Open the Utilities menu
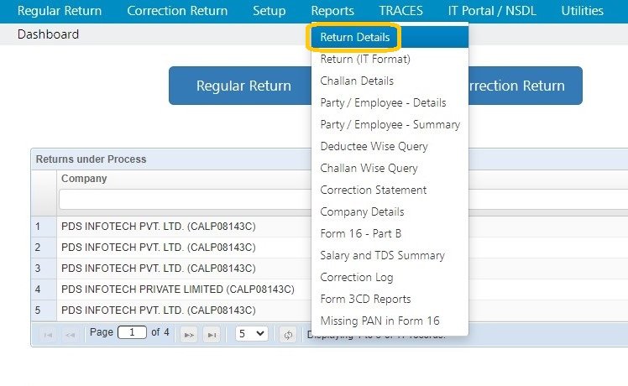Image resolution: width=628 pixels, height=386 pixels. [583, 11]
